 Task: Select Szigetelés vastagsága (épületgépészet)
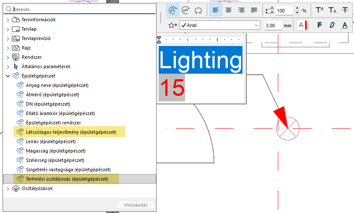tap(68, 170)
